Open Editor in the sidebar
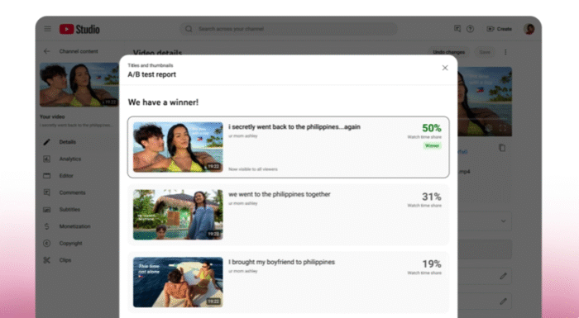This screenshot has height=318, width=579. (66, 176)
